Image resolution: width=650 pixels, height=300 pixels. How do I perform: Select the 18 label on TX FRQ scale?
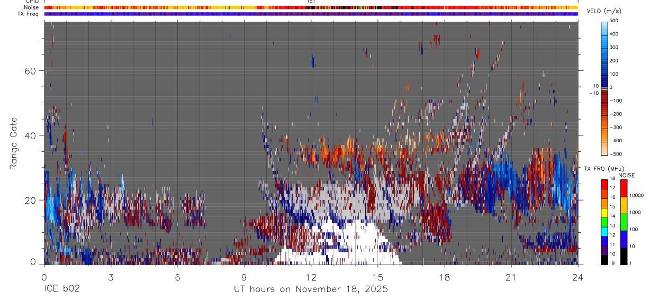click(x=612, y=179)
